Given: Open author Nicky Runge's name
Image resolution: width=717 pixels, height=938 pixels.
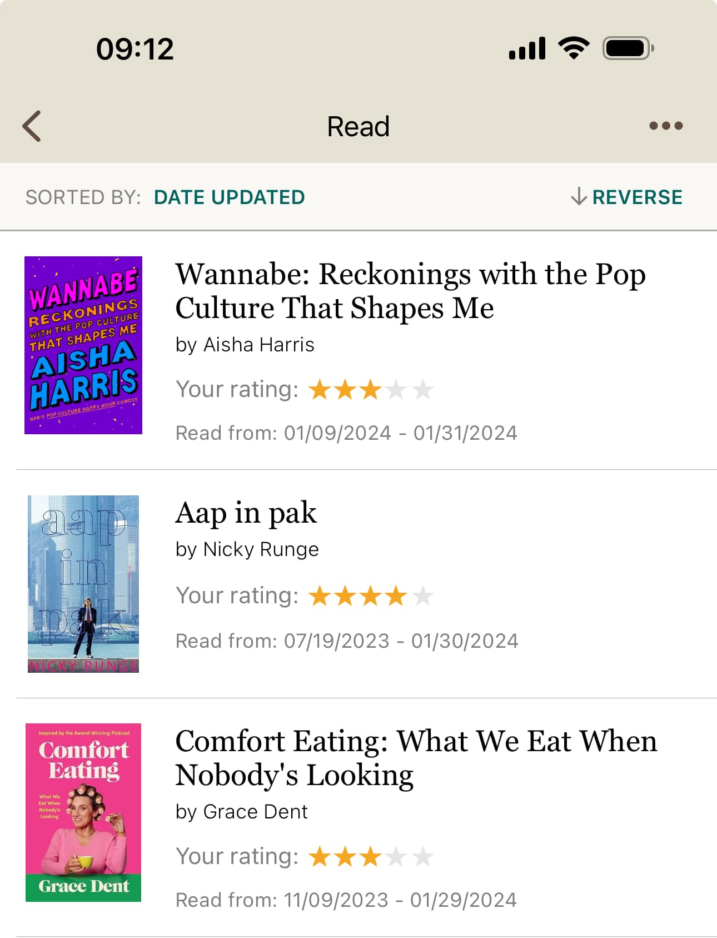Looking at the screenshot, I should coord(261,549).
